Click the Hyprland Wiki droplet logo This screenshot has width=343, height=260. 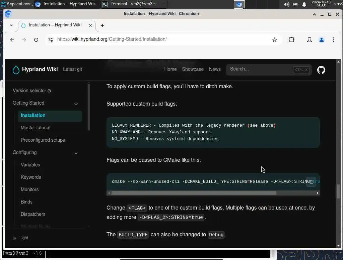pyautogui.click(x=16, y=70)
